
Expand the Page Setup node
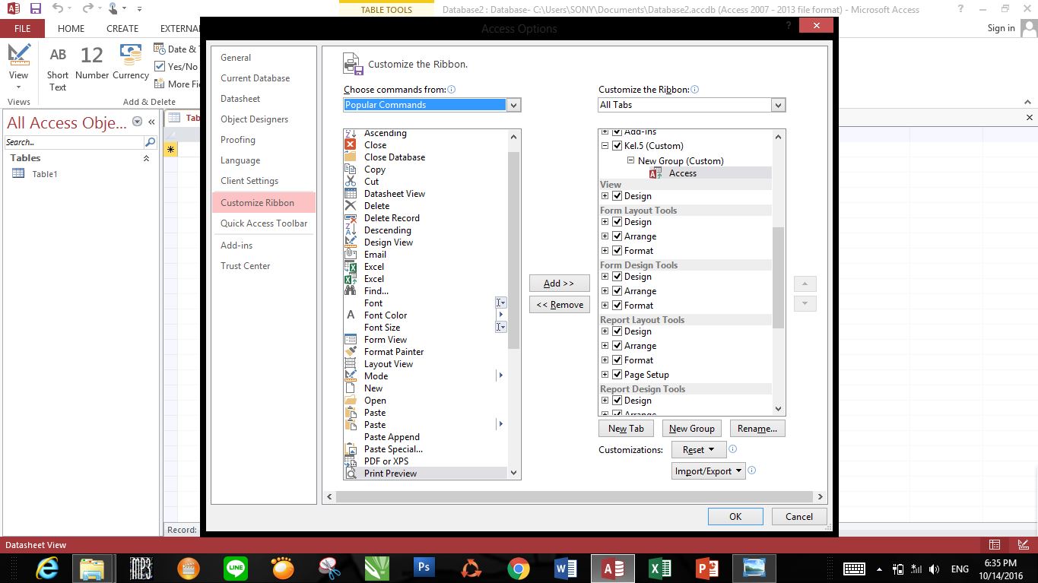pos(605,375)
